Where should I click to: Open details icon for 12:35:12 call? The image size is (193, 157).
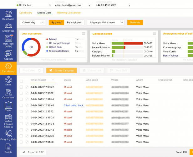(x=27, y=111)
